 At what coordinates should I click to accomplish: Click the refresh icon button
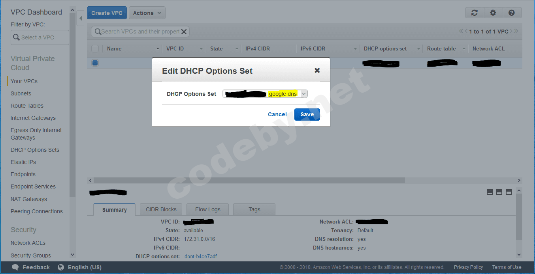tap(475, 13)
